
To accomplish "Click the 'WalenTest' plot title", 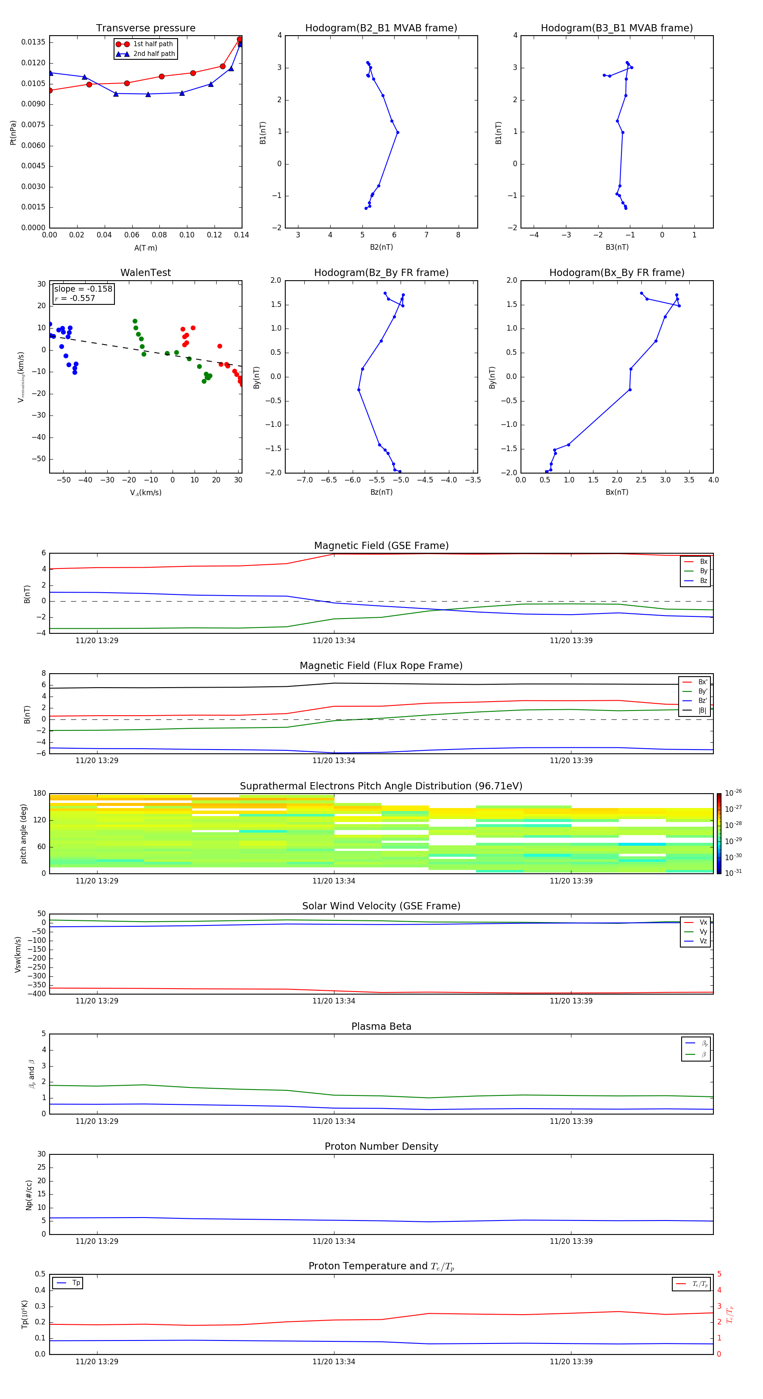I will [145, 273].
